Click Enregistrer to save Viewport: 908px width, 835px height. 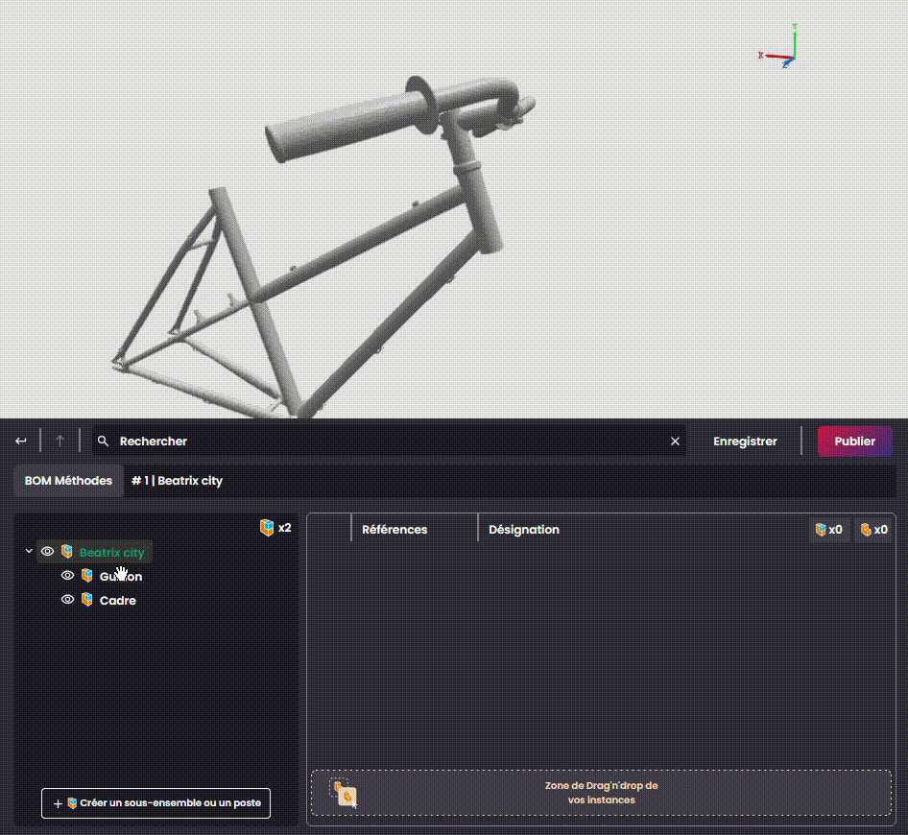tap(745, 441)
